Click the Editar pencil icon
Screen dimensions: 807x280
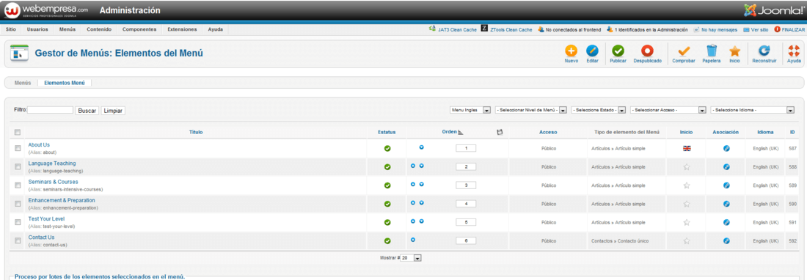(592, 51)
